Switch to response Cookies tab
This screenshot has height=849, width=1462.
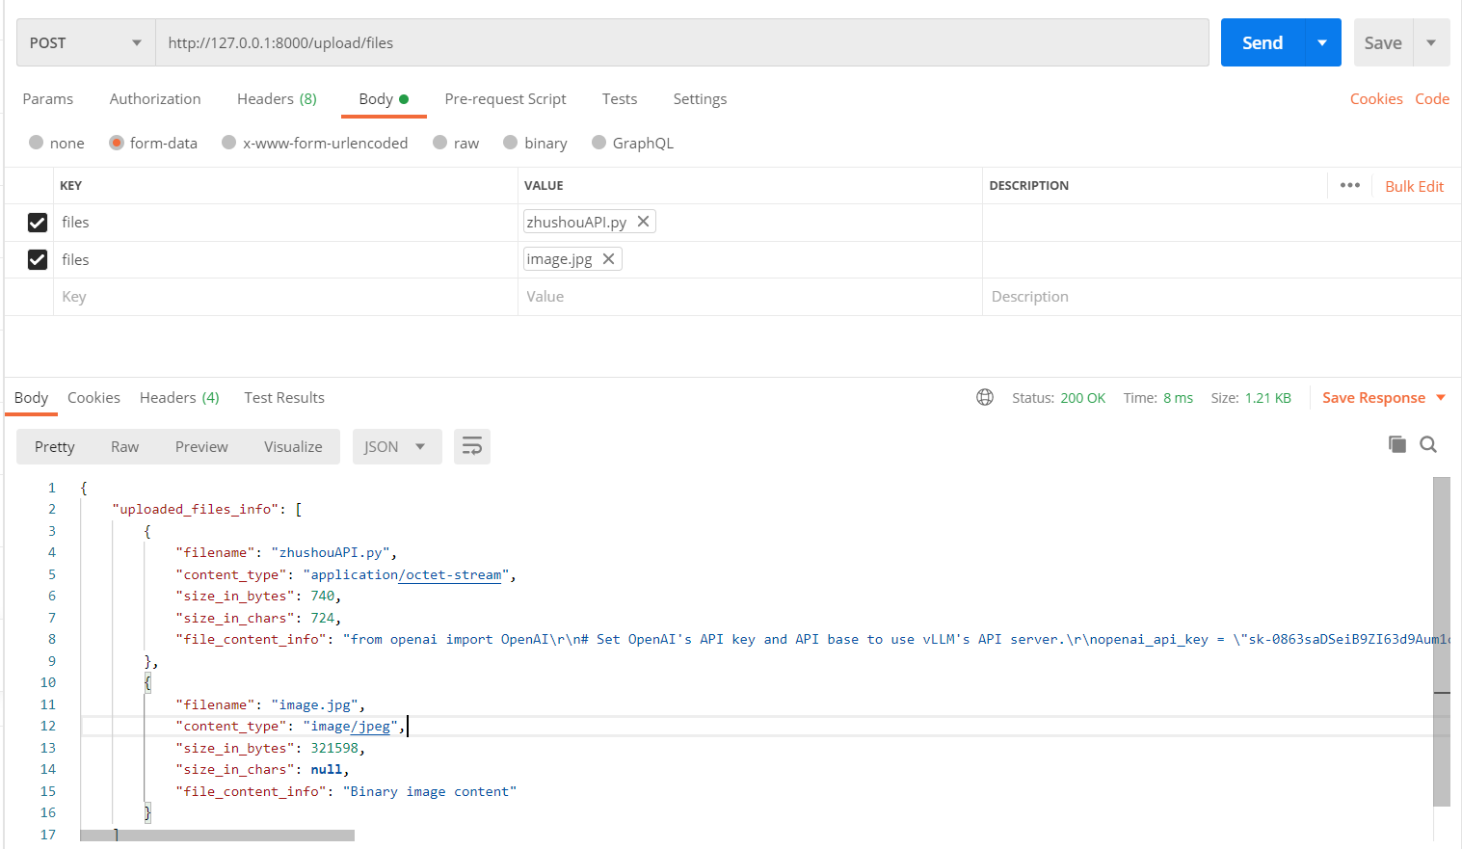coord(93,397)
